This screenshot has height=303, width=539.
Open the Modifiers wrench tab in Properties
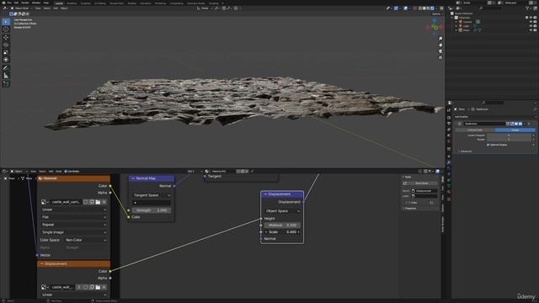[x=449, y=162]
